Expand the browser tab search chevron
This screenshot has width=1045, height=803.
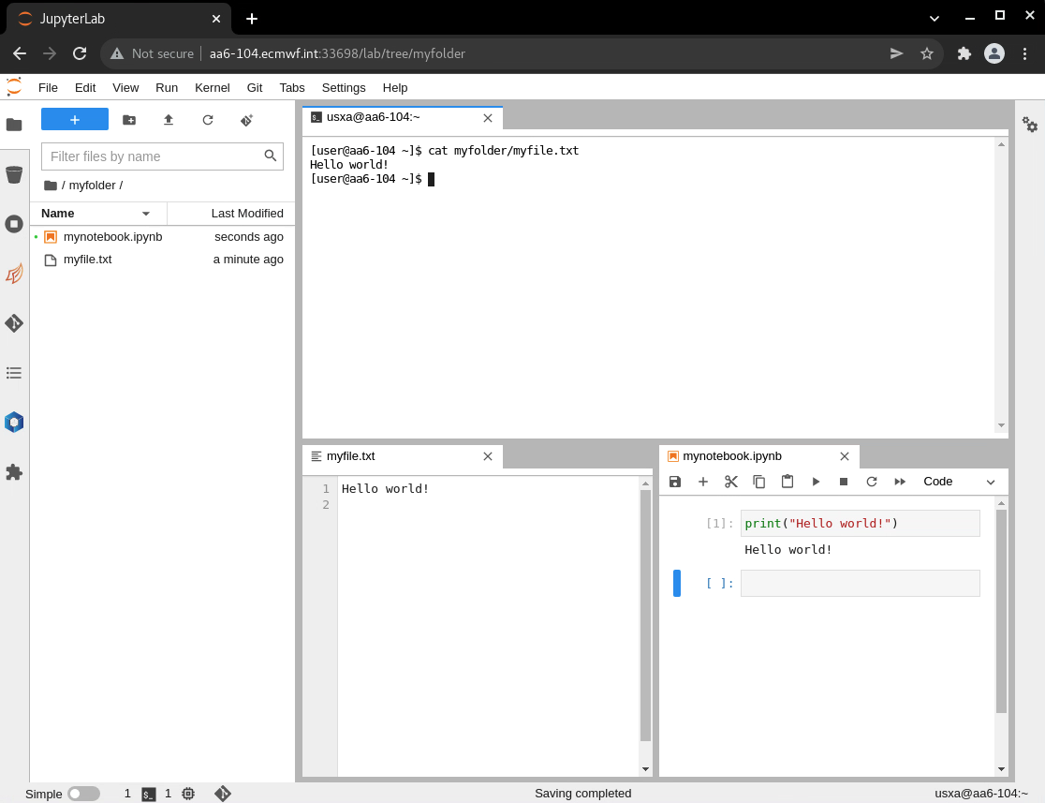click(x=934, y=19)
